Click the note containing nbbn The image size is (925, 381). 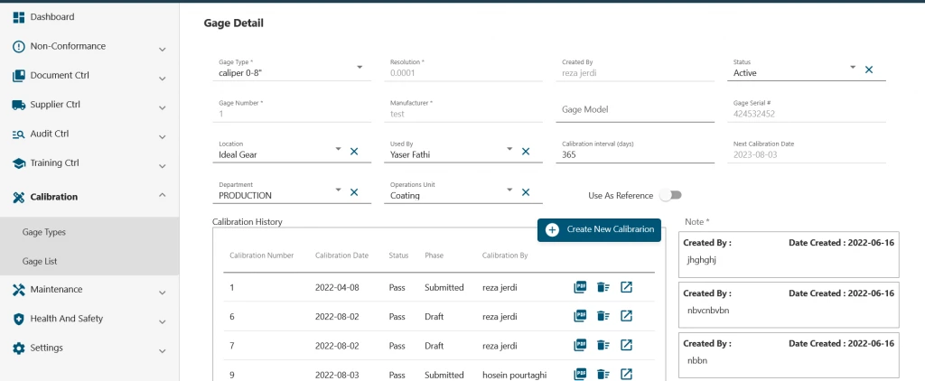[x=790, y=355]
